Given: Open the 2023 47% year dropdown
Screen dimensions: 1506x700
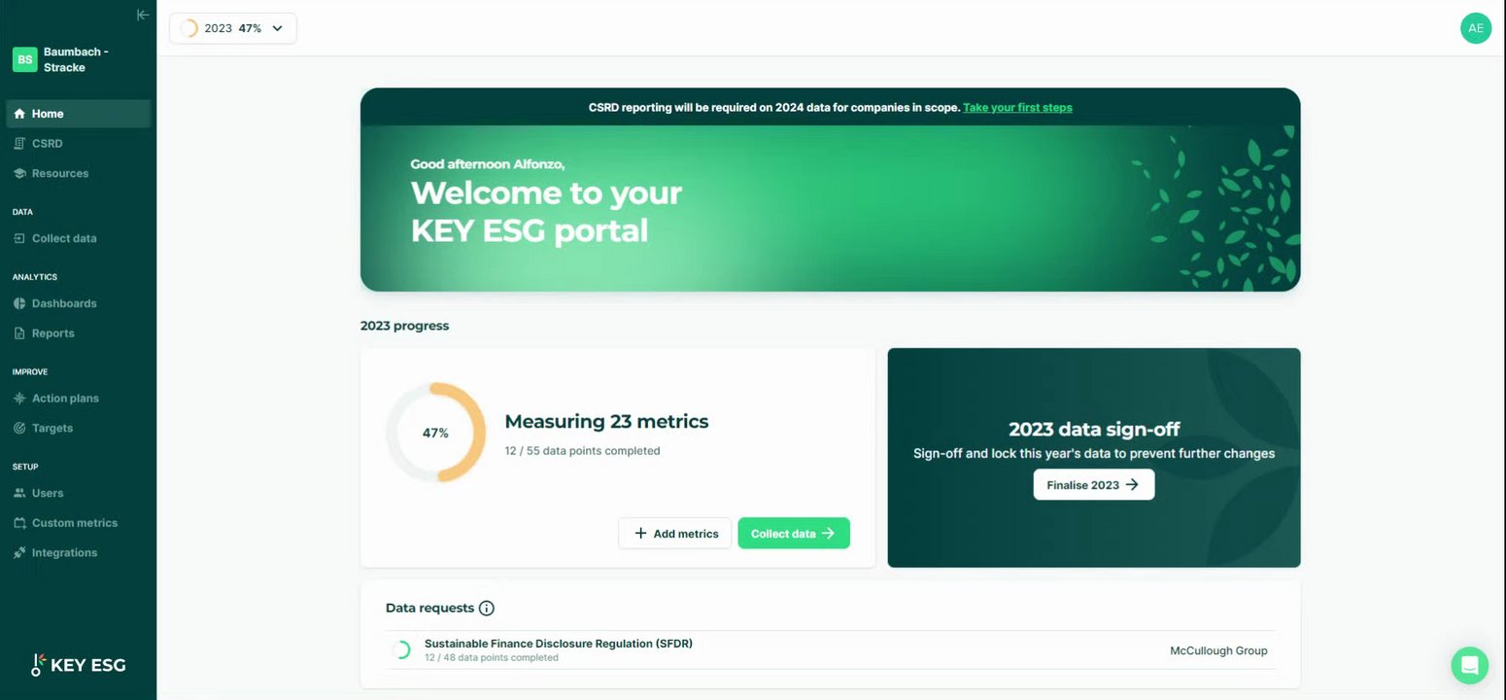Looking at the screenshot, I should point(233,28).
